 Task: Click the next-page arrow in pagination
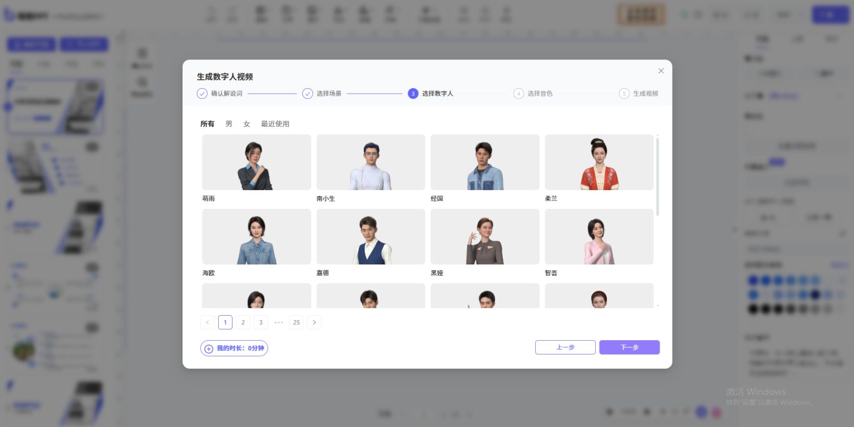[x=314, y=322]
